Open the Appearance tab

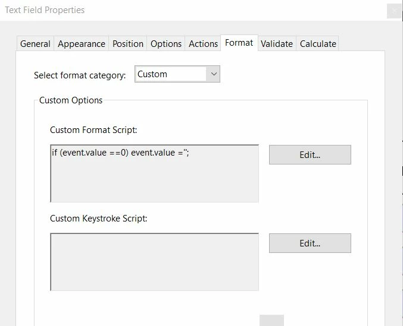click(82, 44)
